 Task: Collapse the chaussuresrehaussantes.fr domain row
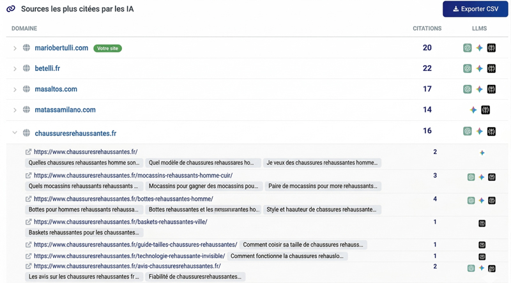point(15,134)
